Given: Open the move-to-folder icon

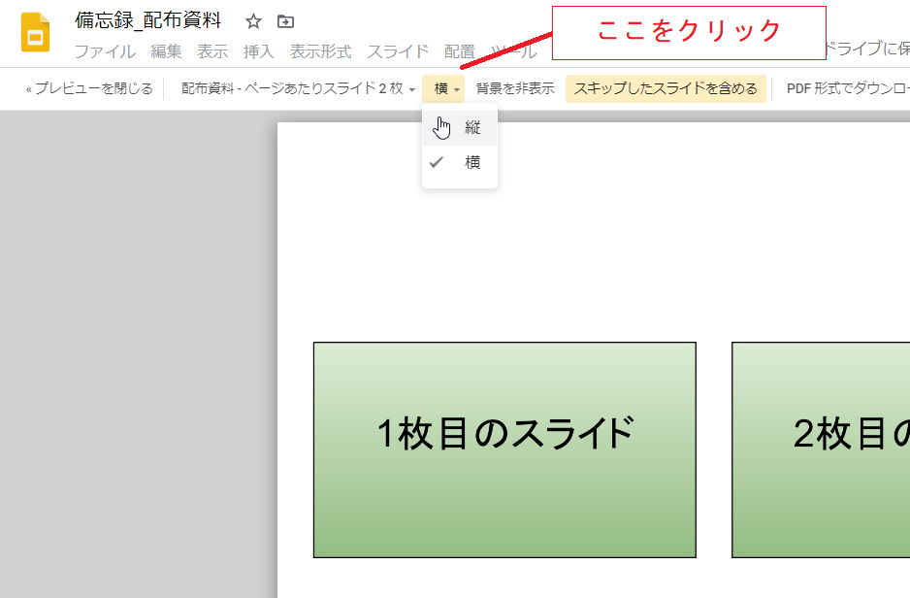Looking at the screenshot, I should click(x=285, y=21).
